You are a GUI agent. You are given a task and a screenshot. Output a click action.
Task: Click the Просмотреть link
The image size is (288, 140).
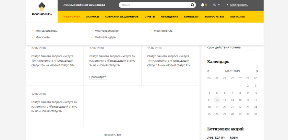click(x=98, y=77)
